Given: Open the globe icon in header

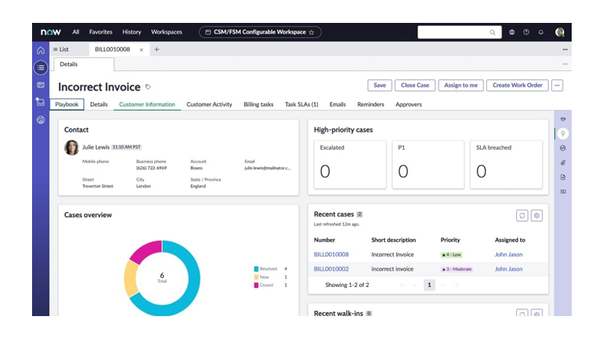Looking at the screenshot, I should (511, 32).
